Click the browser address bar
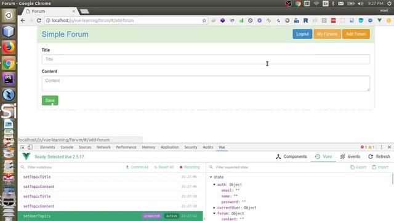The image size is (394, 221). pyautogui.click(x=126, y=20)
